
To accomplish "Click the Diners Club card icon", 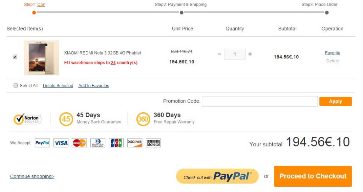I will [x=98, y=143].
